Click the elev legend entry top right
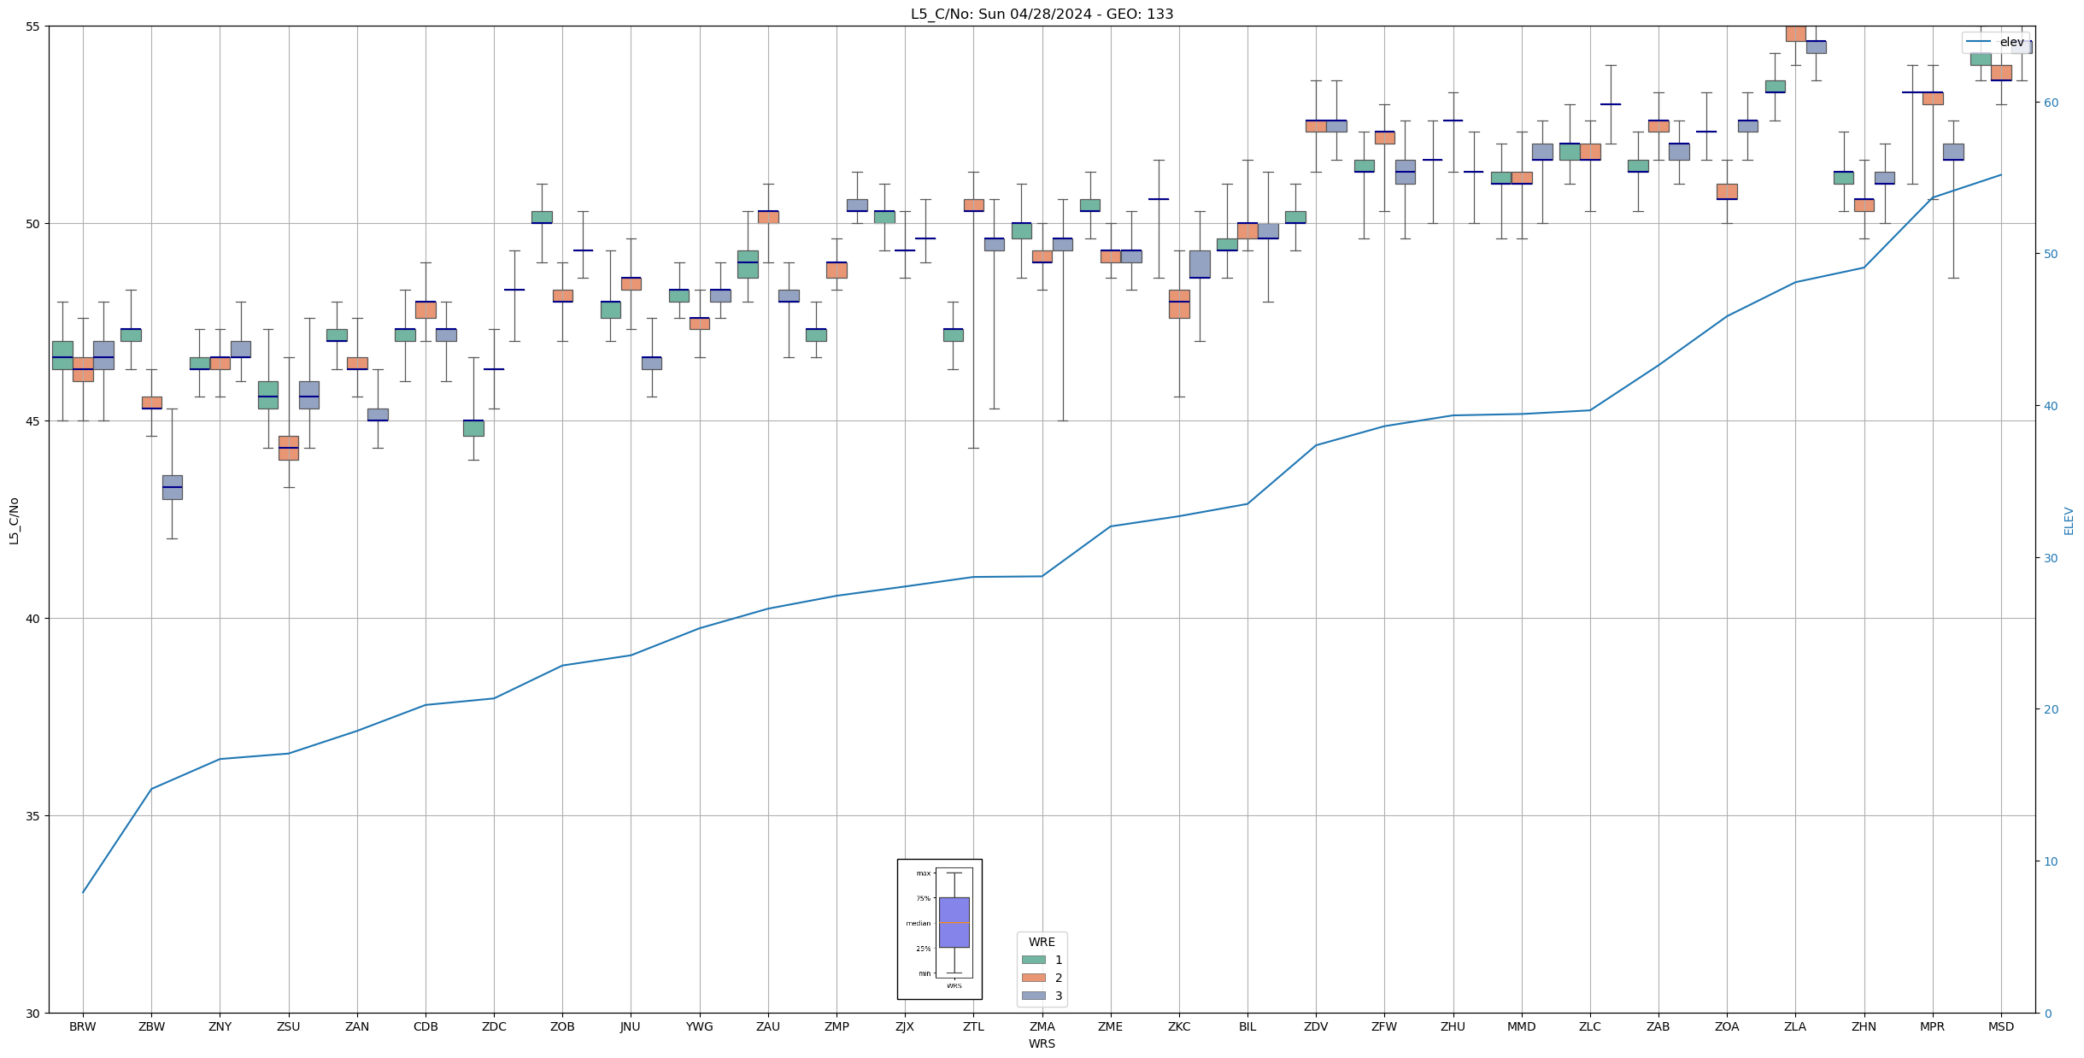This screenshot has width=2084, height=1058. pos(1995,42)
